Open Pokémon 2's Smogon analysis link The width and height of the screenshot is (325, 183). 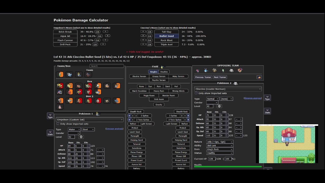point(253,98)
